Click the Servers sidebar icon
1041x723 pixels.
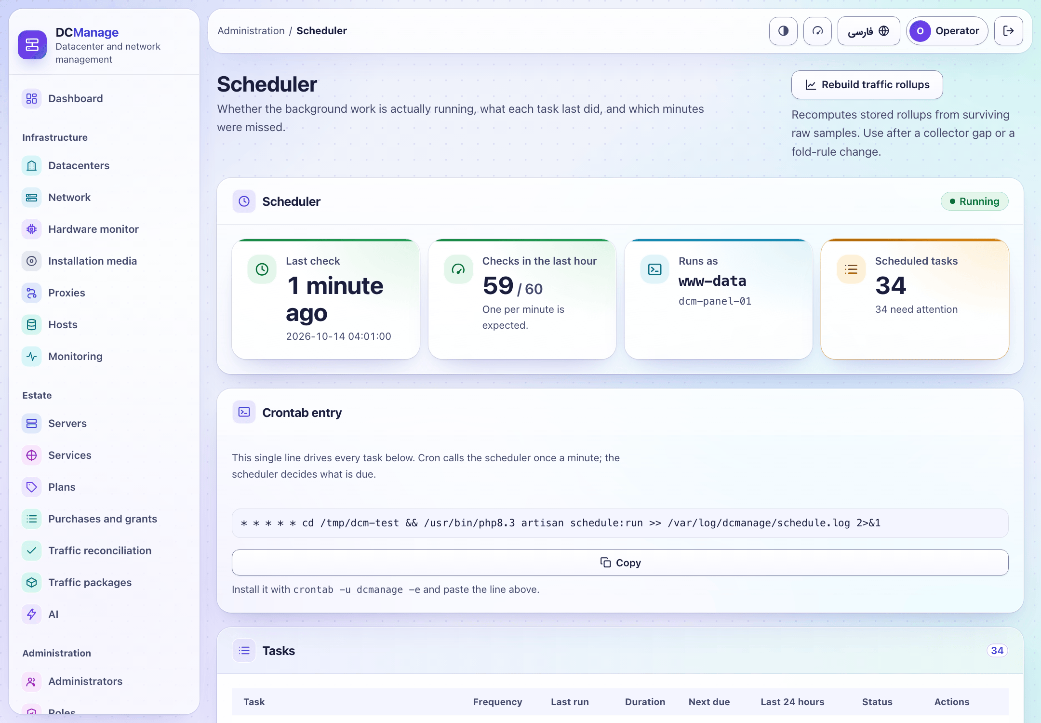(31, 423)
